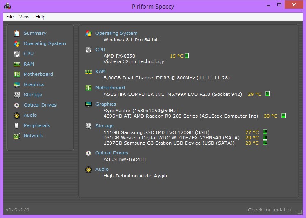Open the View menu
The image size is (306, 218).
click(x=25, y=17)
